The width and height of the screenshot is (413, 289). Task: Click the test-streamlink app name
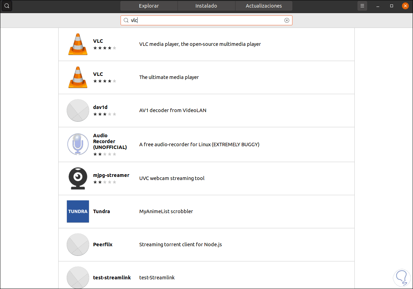coord(112,277)
